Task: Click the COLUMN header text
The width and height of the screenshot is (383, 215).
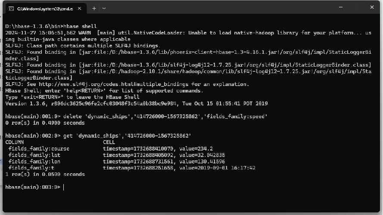Action: click(14, 142)
